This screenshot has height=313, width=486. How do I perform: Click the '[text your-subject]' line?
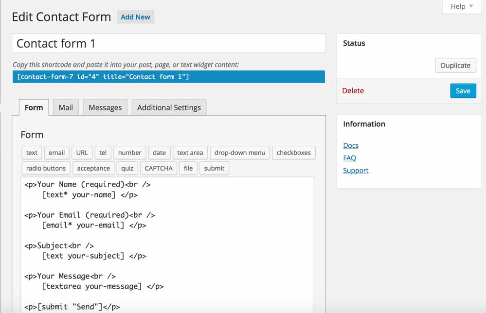pyautogui.click(x=94, y=256)
